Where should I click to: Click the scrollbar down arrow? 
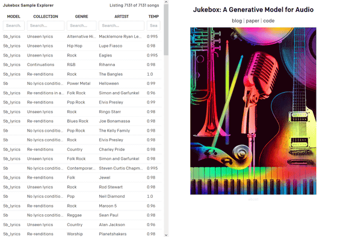(166, 235)
